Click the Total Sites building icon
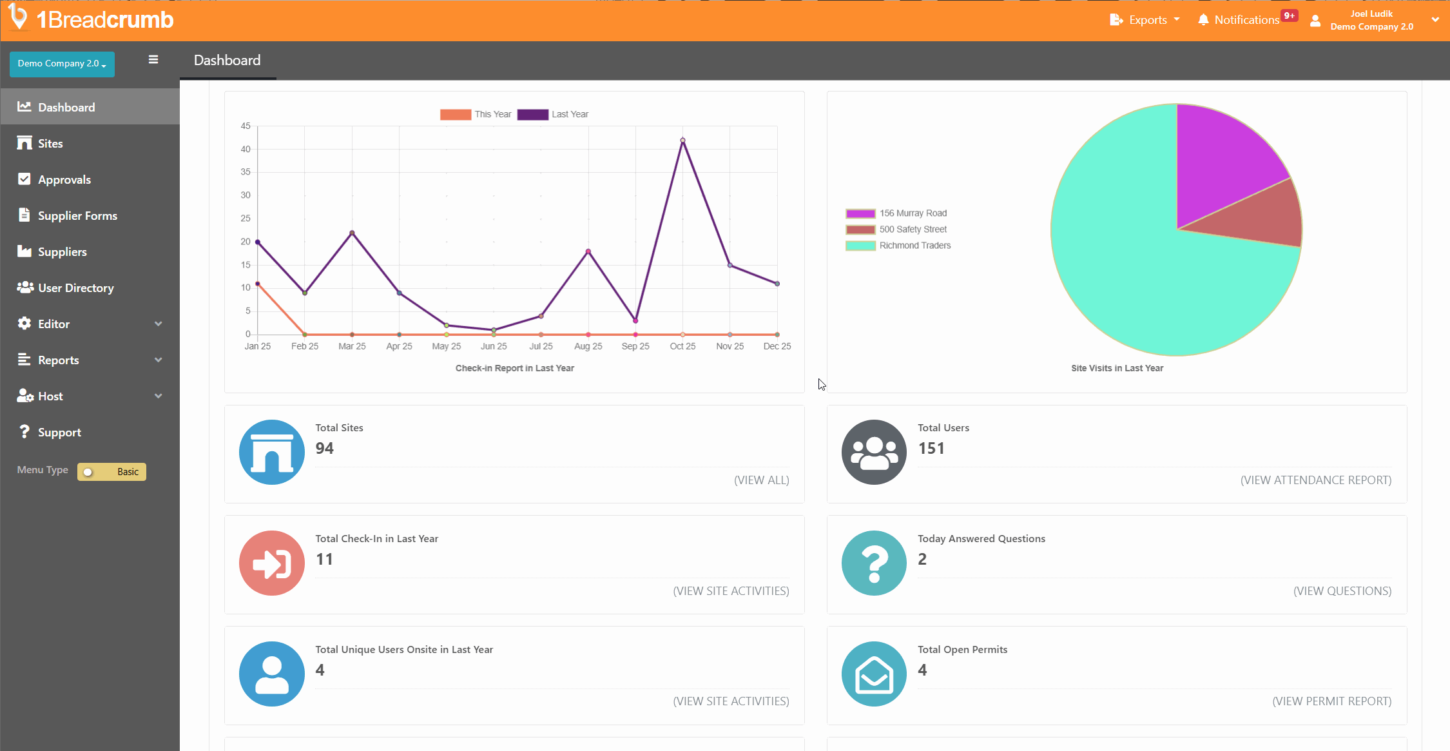 click(x=271, y=453)
